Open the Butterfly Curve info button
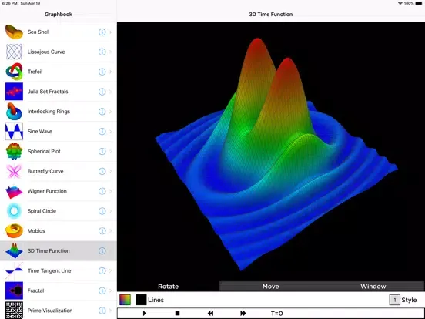Viewport: 425px width, 319px height. (x=102, y=171)
